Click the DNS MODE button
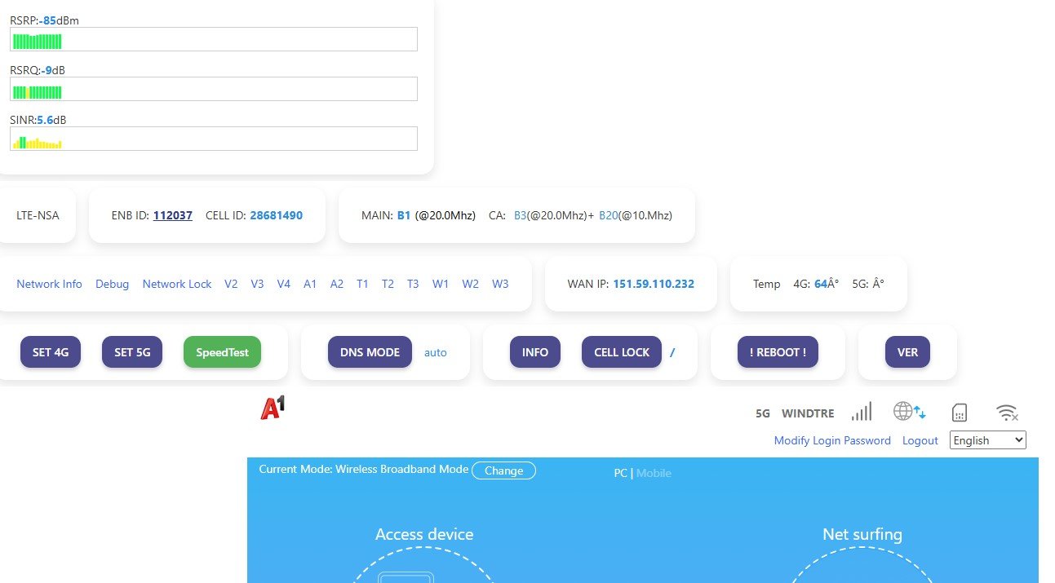The image size is (1055, 583). [x=370, y=352]
